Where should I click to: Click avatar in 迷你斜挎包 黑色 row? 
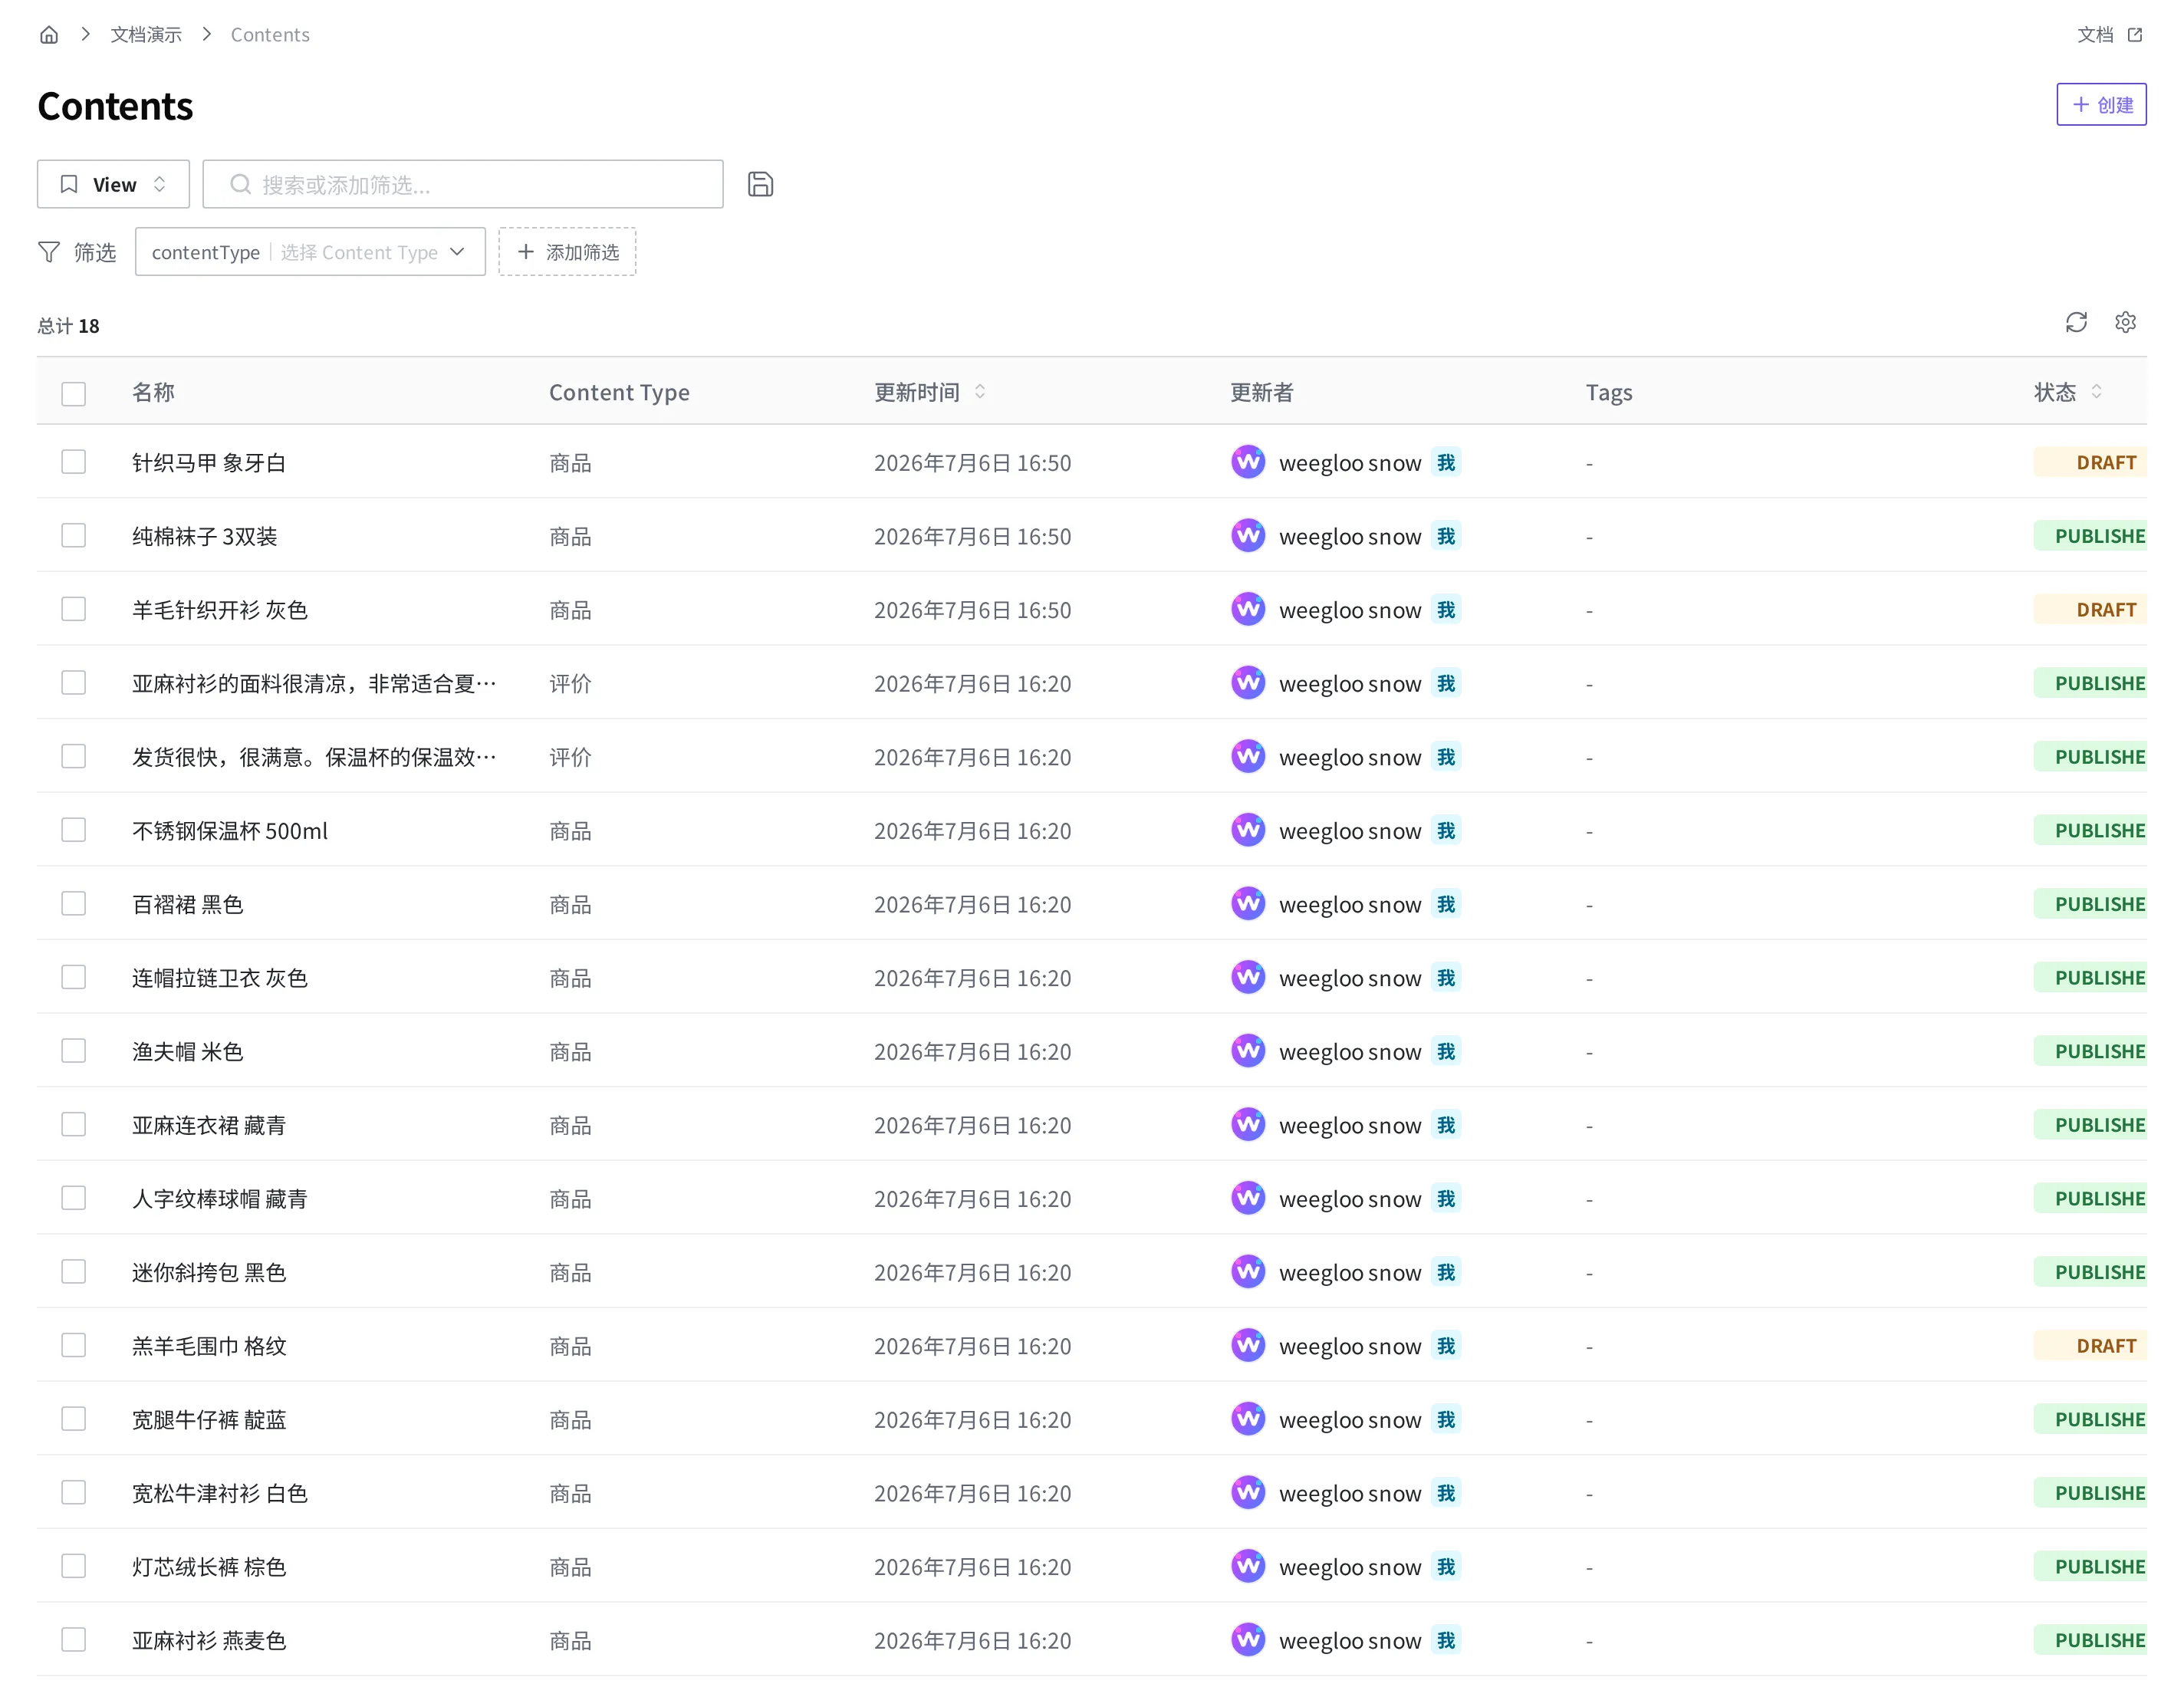(1248, 1272)
